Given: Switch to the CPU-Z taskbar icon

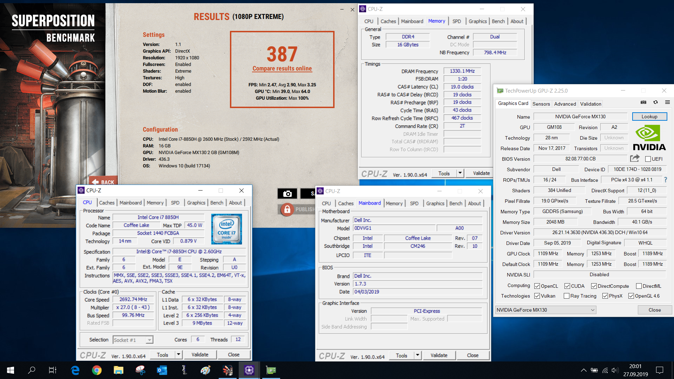Looking at the screenshot, I should pyautogui.click(x=249, y=370).
